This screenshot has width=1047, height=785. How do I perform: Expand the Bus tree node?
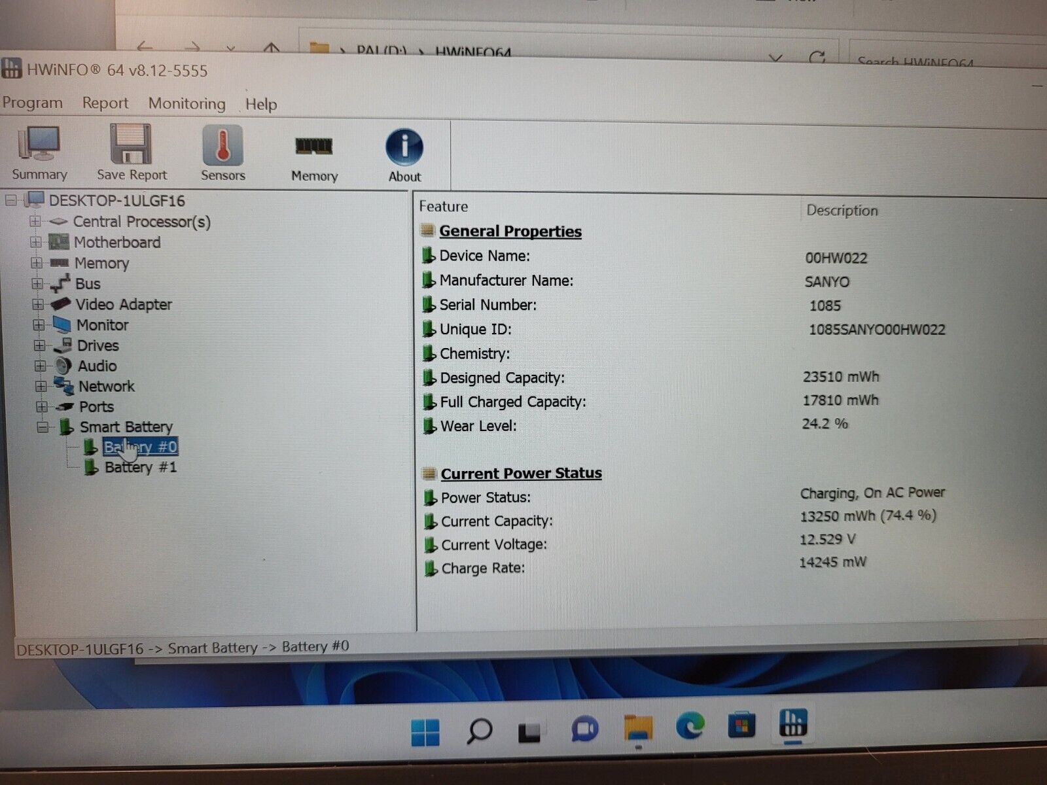(x=37, y=283)
